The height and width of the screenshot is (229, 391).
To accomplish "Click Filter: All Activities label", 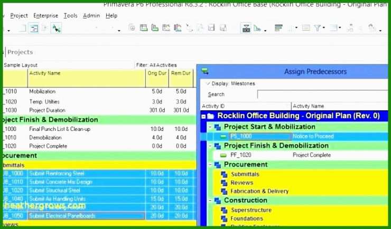I will tap(156, 65).
